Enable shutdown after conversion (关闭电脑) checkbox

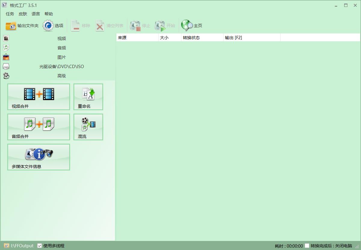pos(307,246)
